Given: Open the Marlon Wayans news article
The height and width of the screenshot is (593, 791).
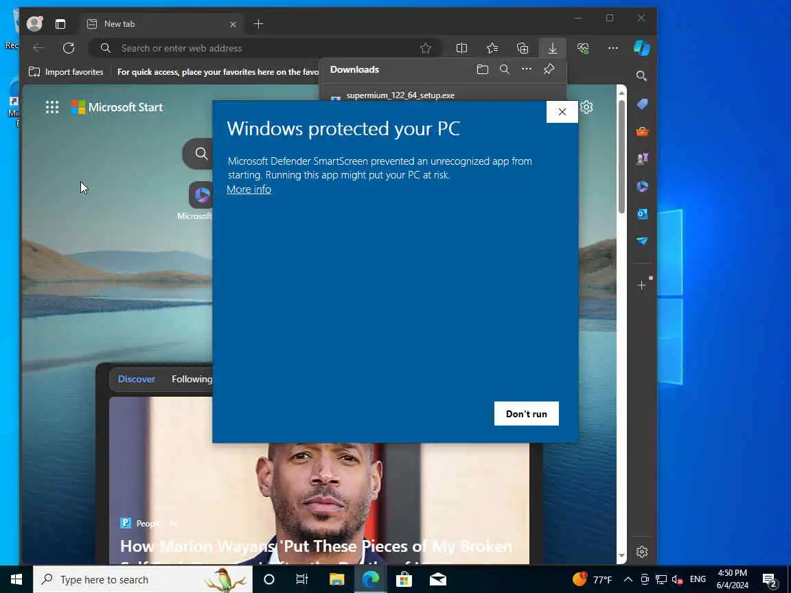Looking at the screenshot, I should (316, 546).
